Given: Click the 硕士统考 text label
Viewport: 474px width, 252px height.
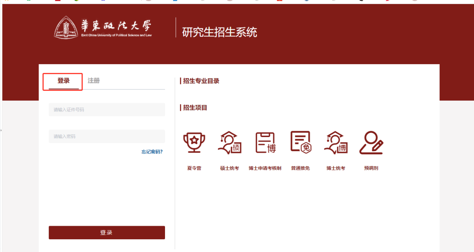Looking at the screenshot, I should (x=230, y=168).
